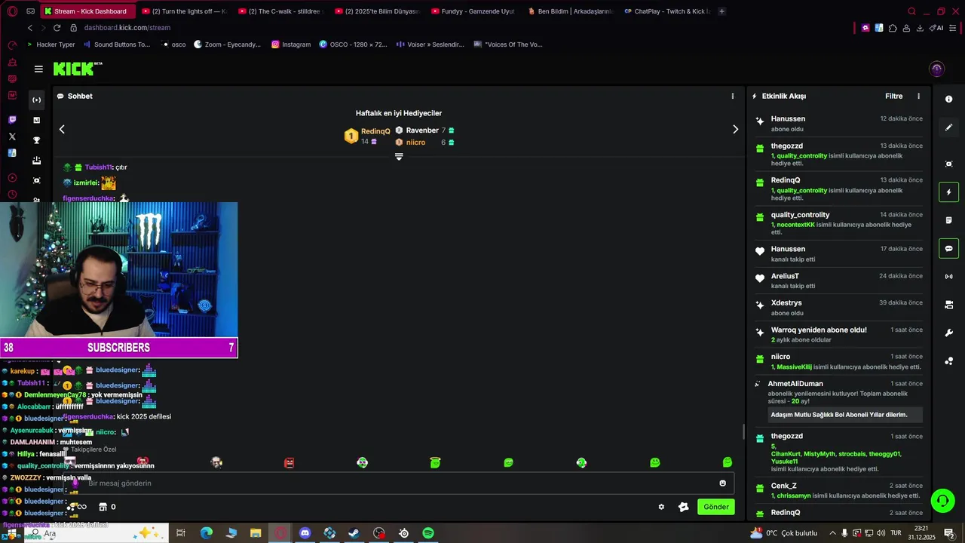Image resolution: width=965 pixels, height=543 pixels.
Task: Click quality_controlity name in thegozzd event
Action: coord(801,156)
